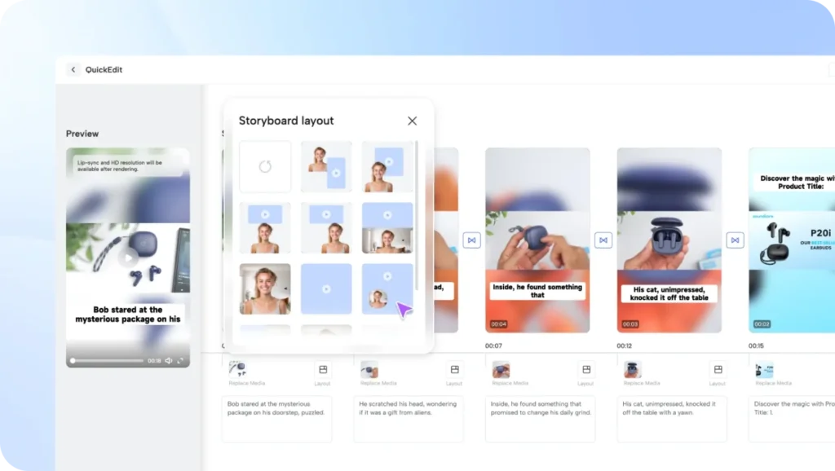Image resolution: width=835 pixels, height=471 pixels.
Task: Choose the full-frame avatar layout thumbnail
Action: [x=265, y=288]
